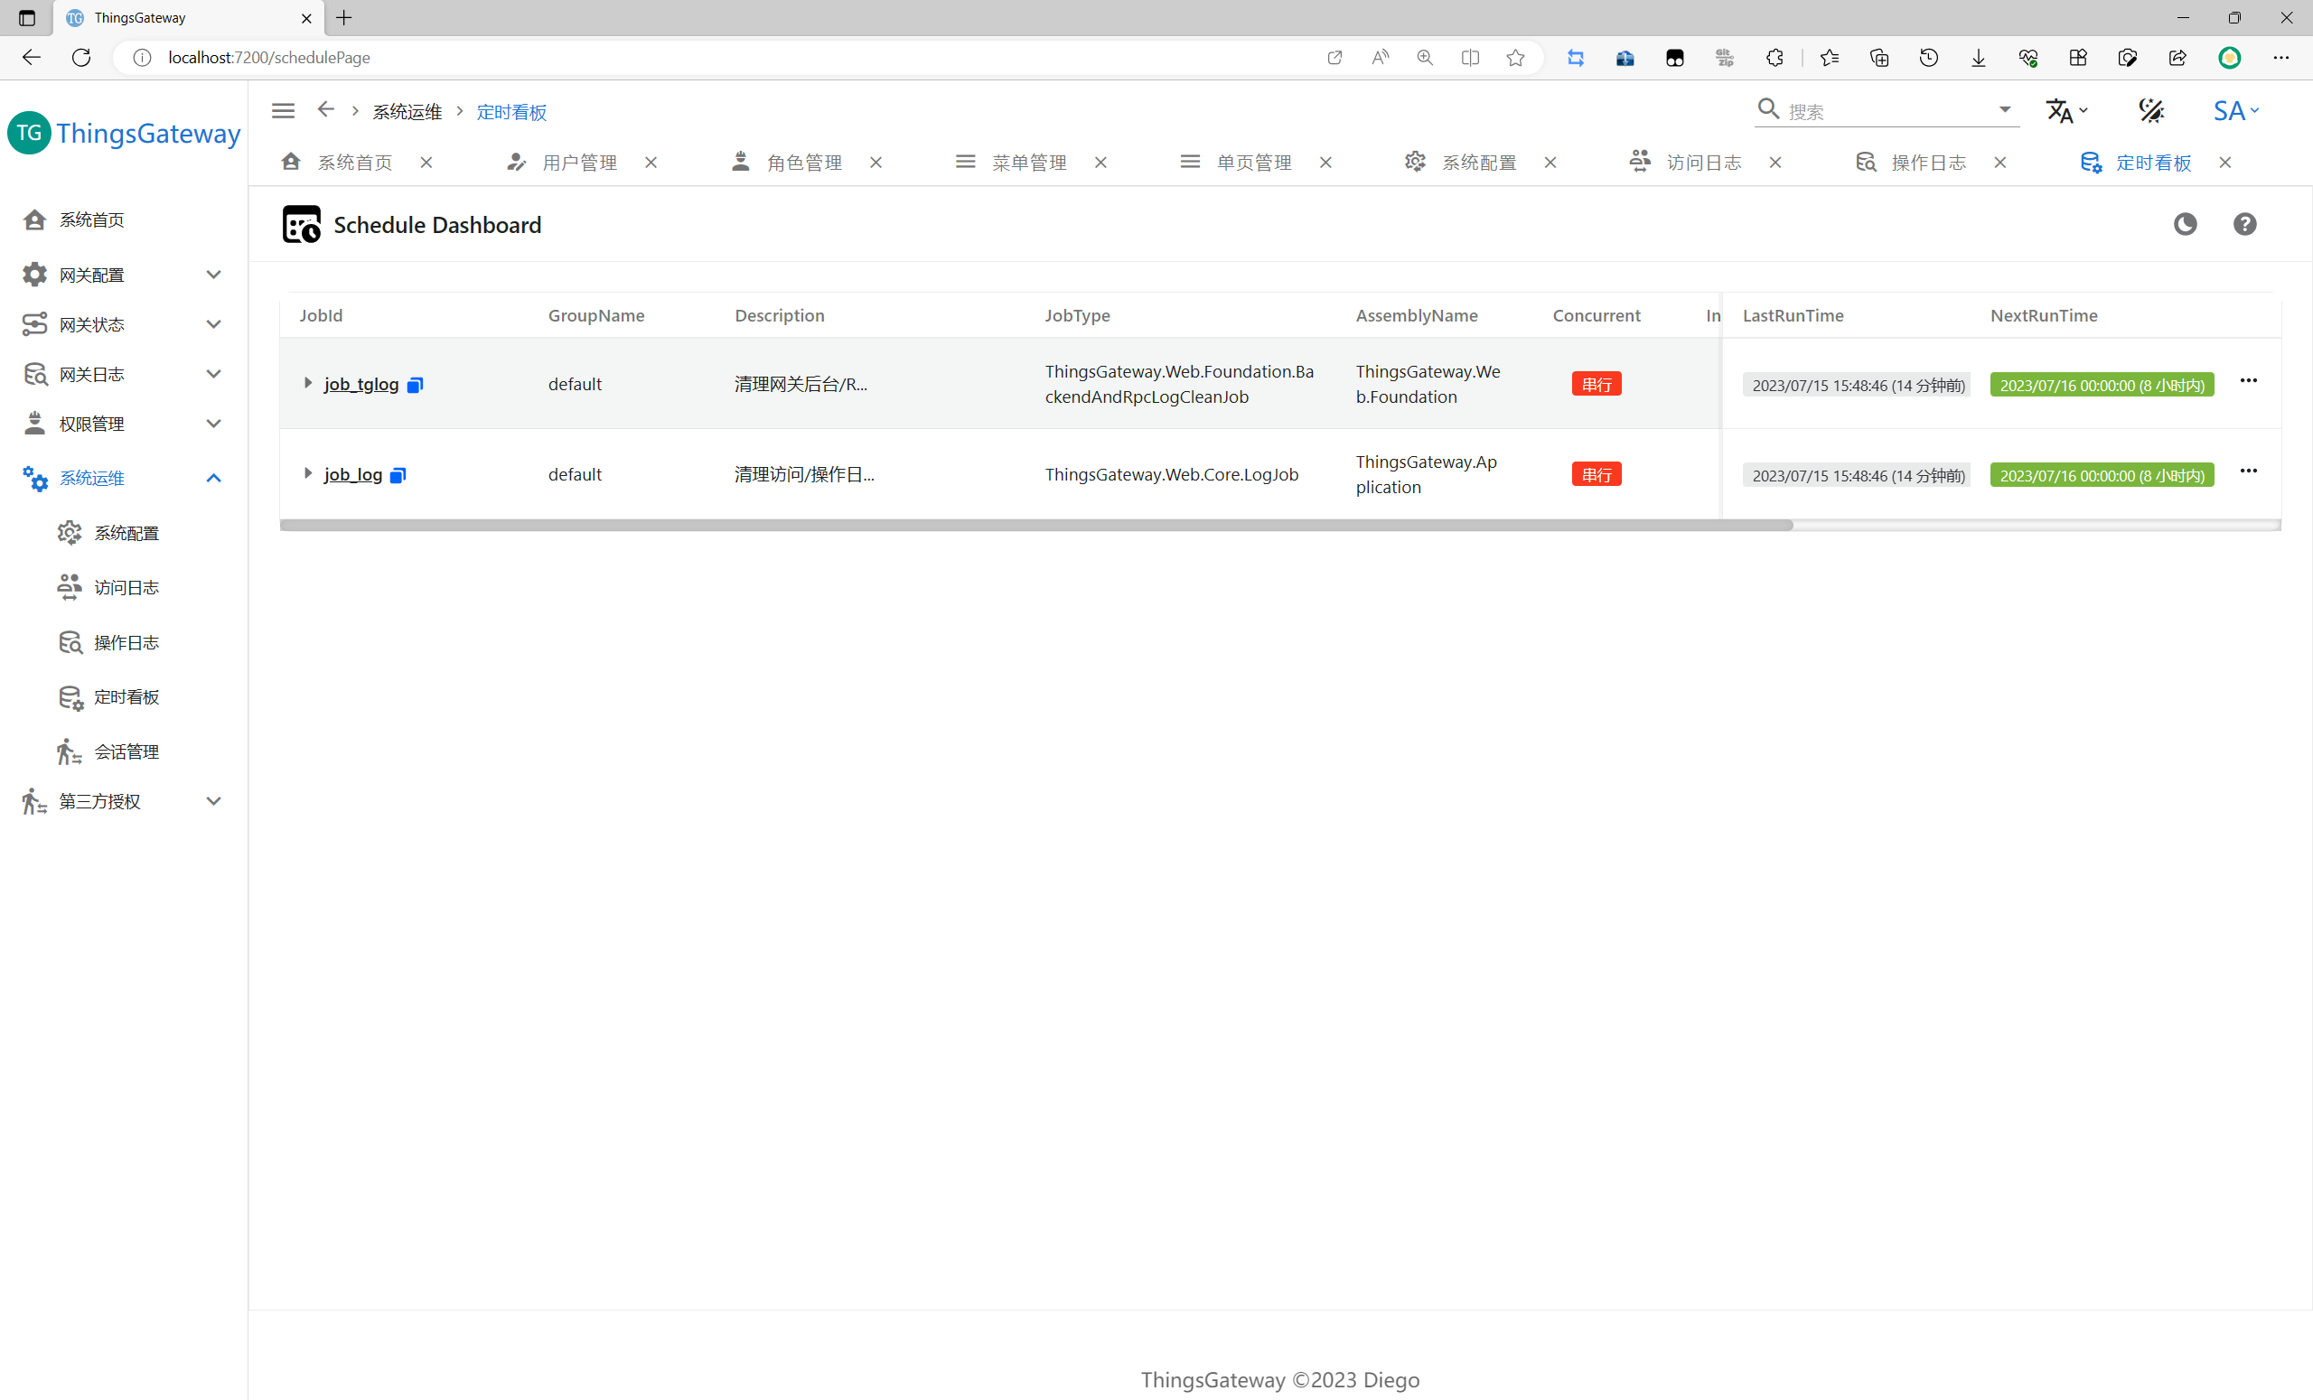
Task: Click the clock icon beside the help icon
Action: (x=2186, y=224)
